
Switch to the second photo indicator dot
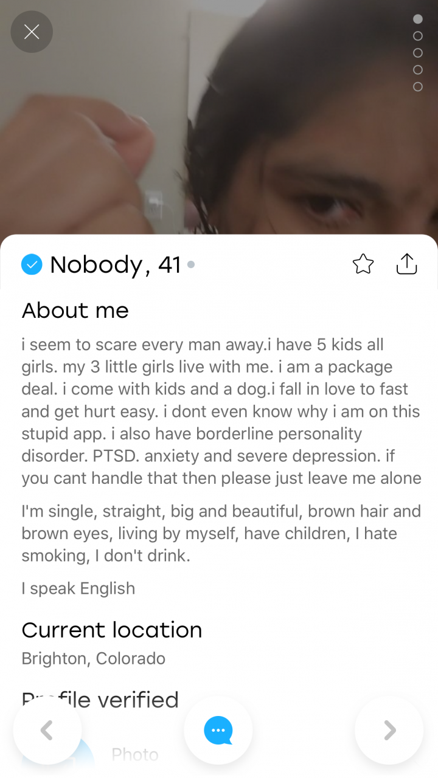pos(418,36)
